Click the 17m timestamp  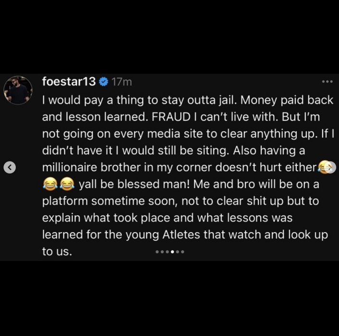121,82
